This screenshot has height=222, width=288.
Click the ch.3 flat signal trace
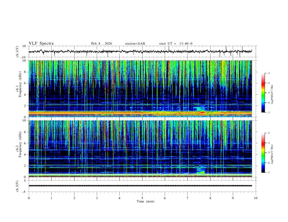tap(140, 186)
